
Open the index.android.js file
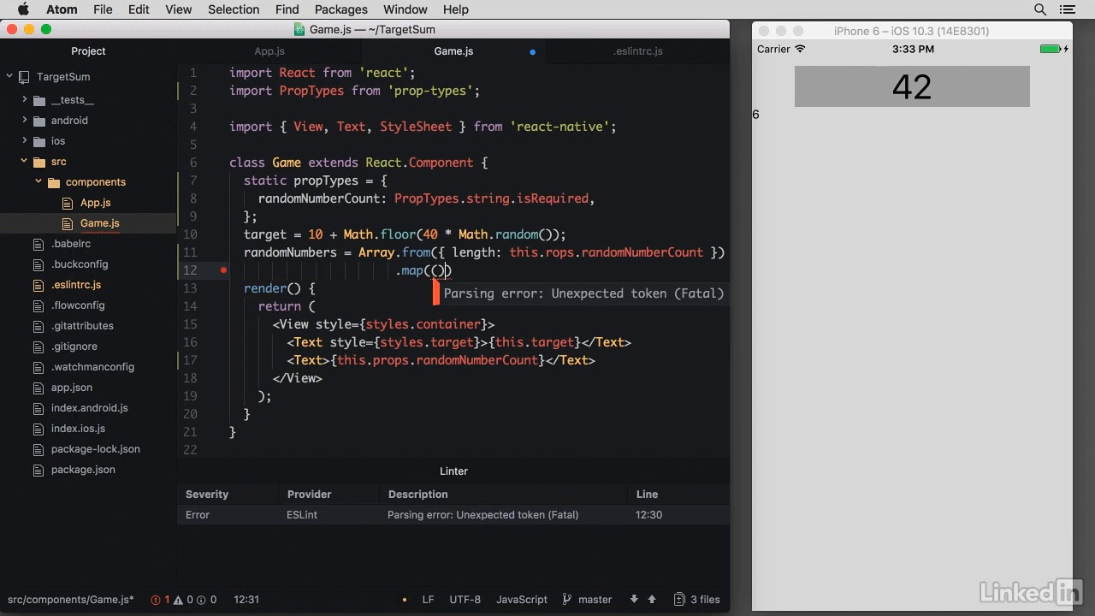coord(89,408)
